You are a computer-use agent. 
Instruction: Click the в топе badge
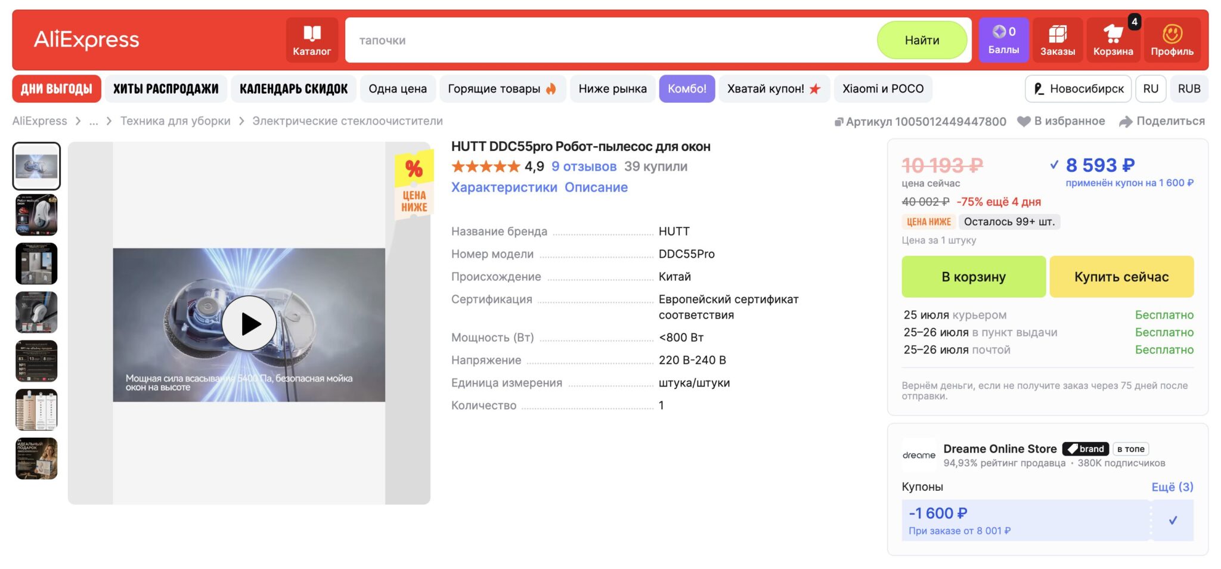[1130, 449]
